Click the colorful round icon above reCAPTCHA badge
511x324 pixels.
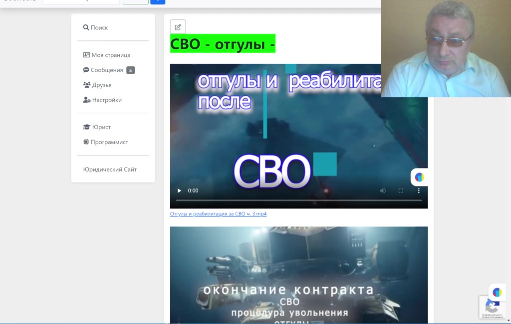point(497,292)
